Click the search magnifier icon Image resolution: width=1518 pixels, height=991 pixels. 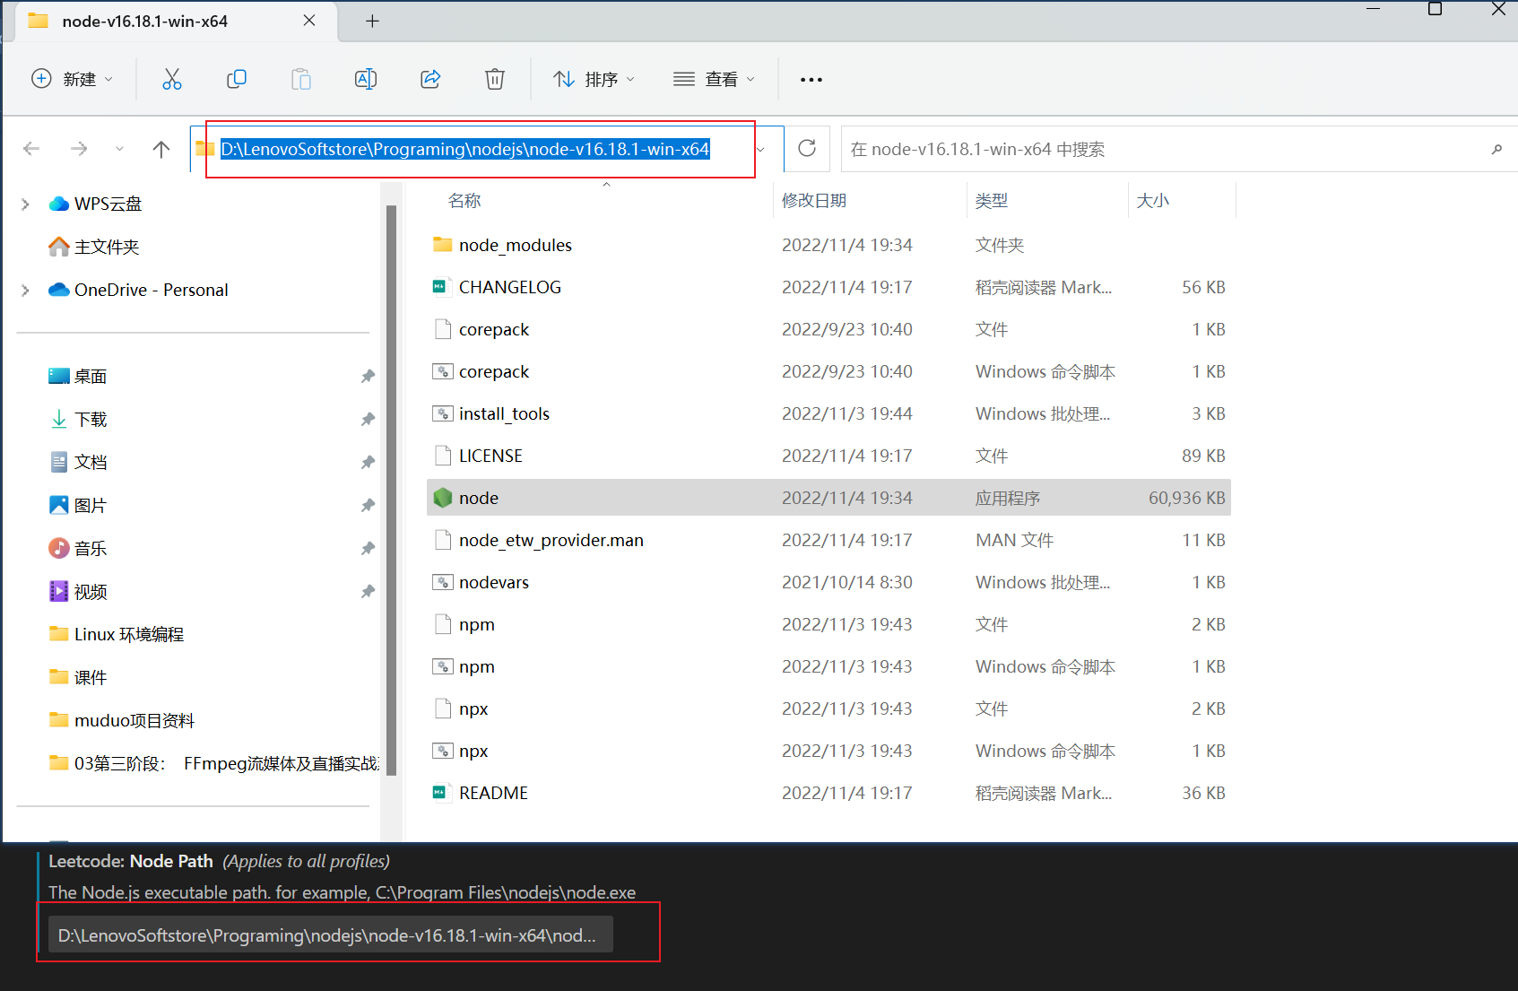pyautogui.click(x=1496, y=149)
